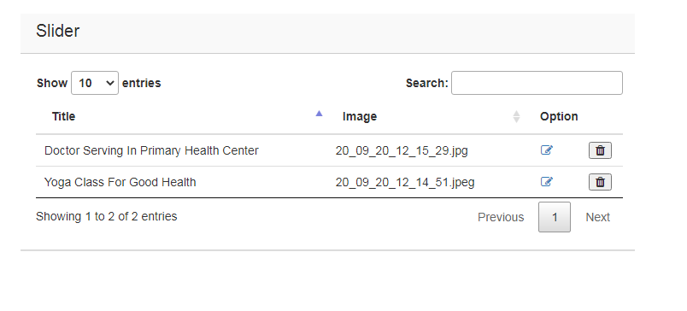Click the Option column header
687x311 pixels.
[x=559, y=116]
